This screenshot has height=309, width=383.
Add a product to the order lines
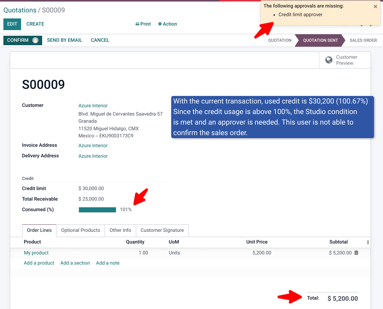39,263
